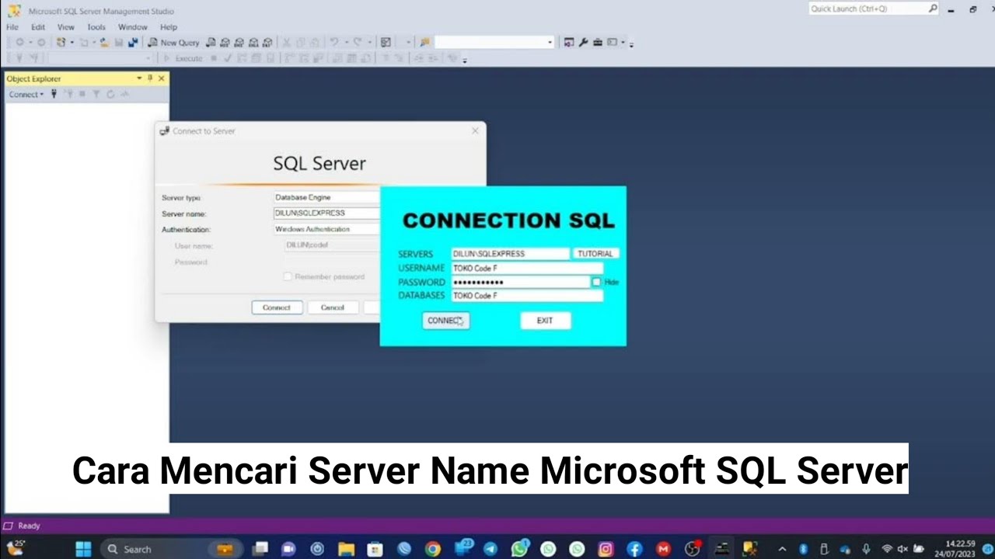Click the Refresh icon in Object Explorer
The width and height of the screenshot is (995, 559).
point(110,95)
